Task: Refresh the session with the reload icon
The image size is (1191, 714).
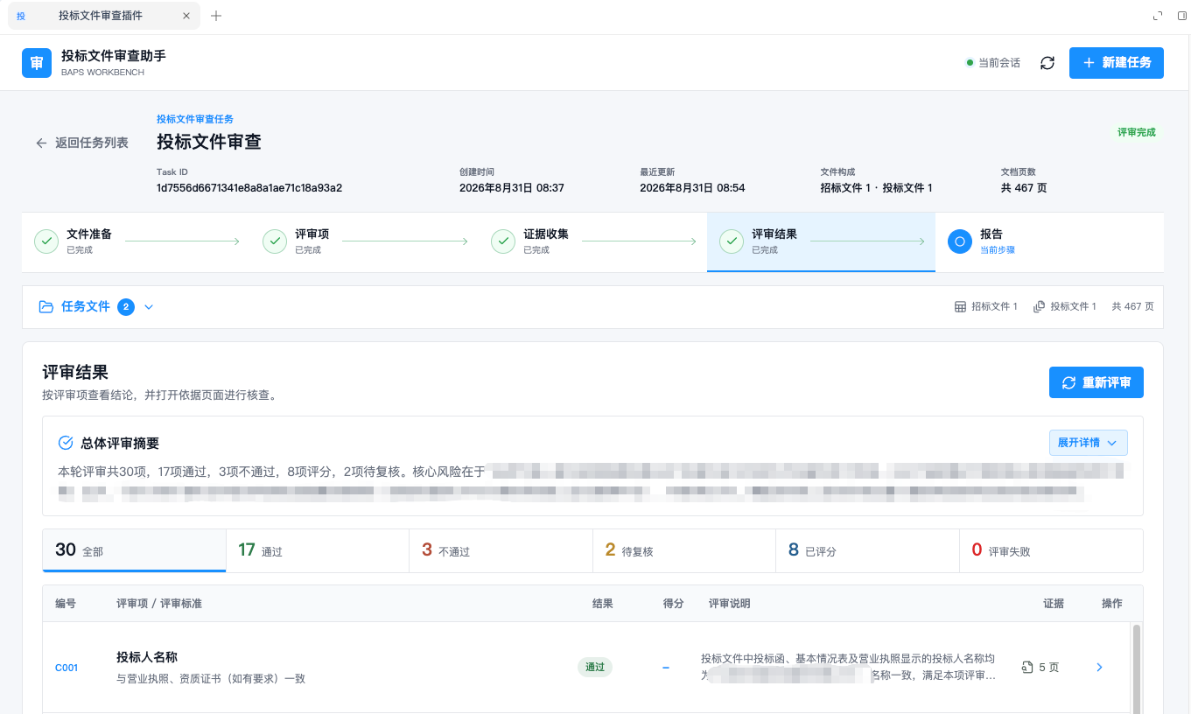Action: 1047,63
